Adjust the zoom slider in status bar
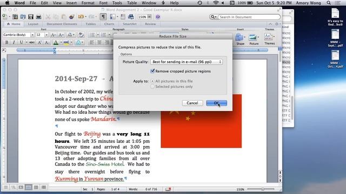This screenshot has width=346, height=194. (x=263, y=189)
